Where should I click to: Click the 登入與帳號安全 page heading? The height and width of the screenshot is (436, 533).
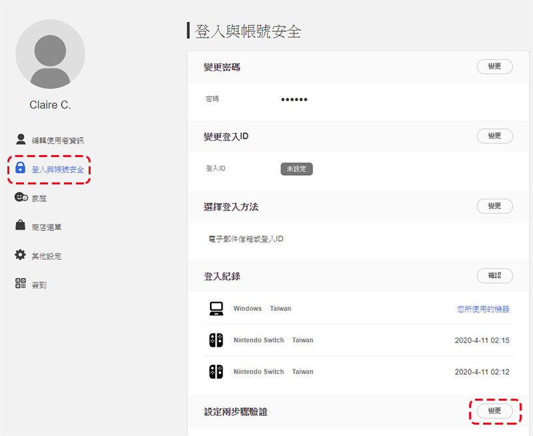[x=248, y=31]
